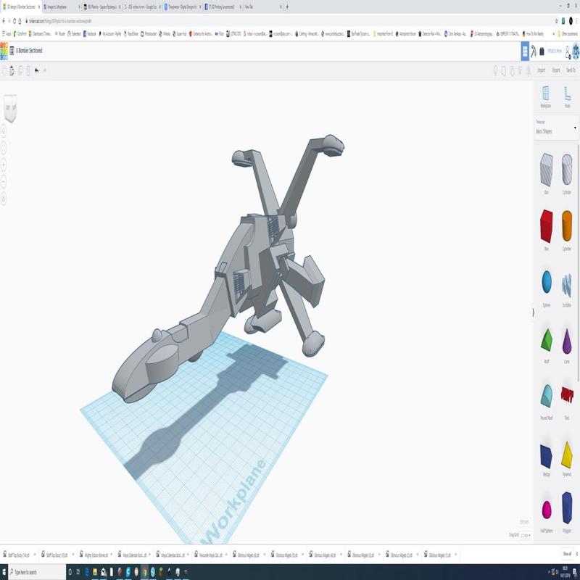Pick the blue Sphere shape

546,282
